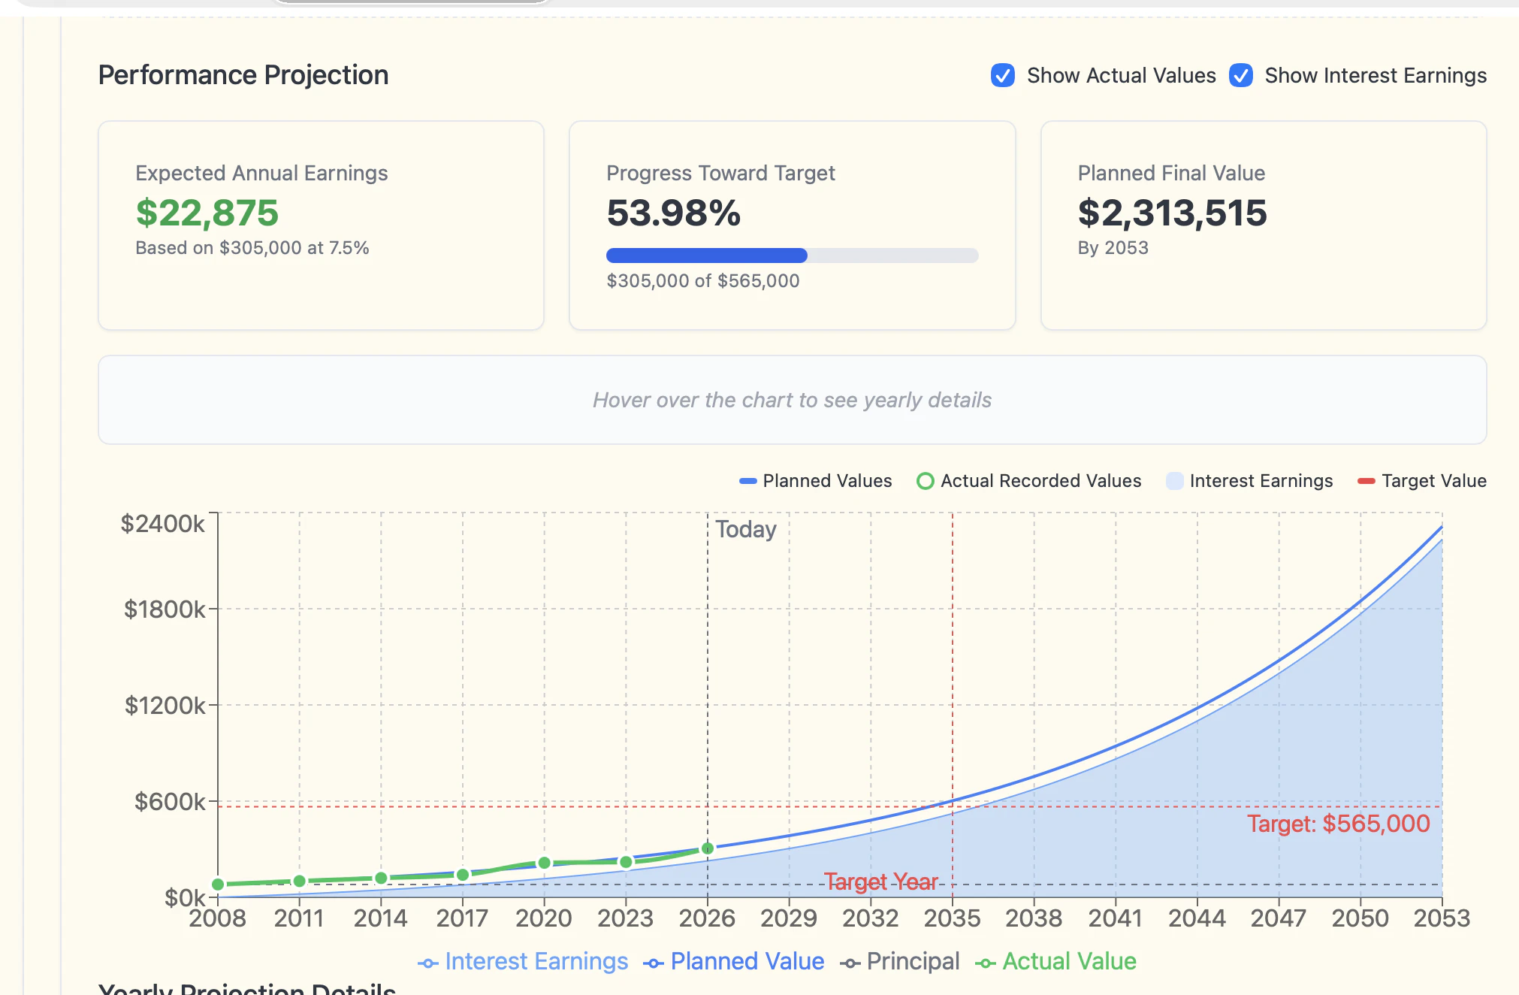Image resolution: width=1519 pixels, height=995 pixels.
Task: Click the Planned Values legend blue marker
Action: [x=747, y=481]
